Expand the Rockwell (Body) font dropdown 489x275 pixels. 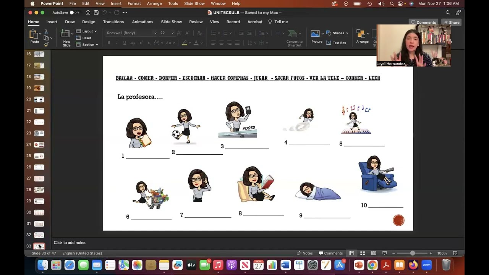(x=131, y=33)
